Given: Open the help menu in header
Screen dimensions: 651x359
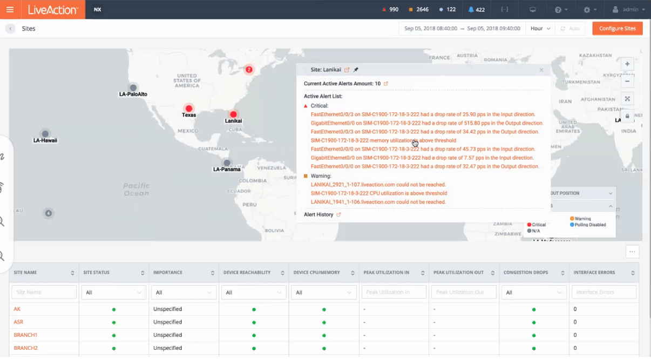Looking at the screenshot, I should 561,10.
